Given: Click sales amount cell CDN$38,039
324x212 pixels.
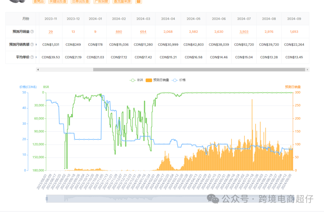Looking at the screenshot, I should click(219, 45).
